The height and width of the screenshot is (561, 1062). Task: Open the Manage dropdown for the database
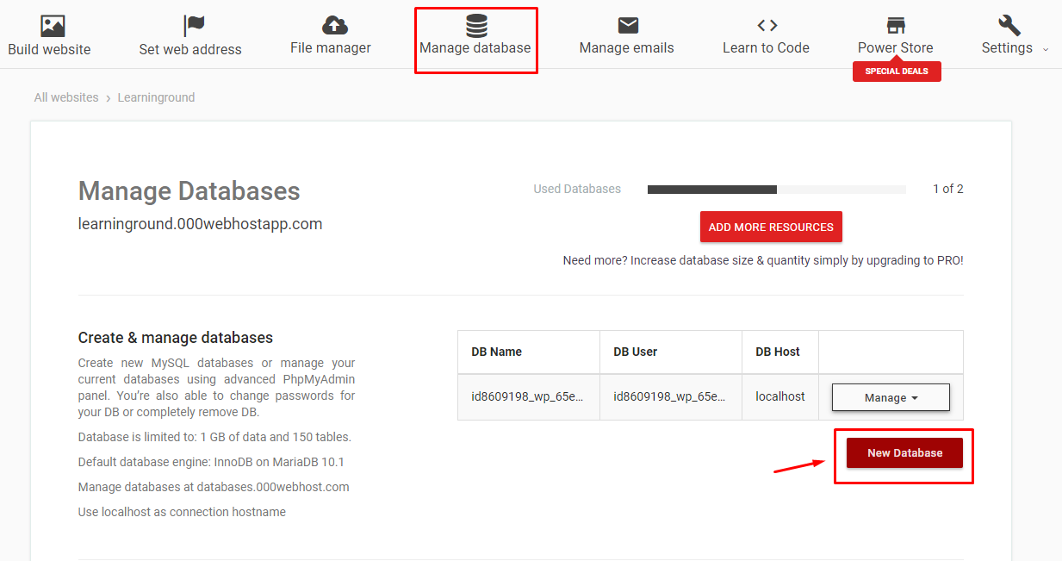tap(891, 397)
